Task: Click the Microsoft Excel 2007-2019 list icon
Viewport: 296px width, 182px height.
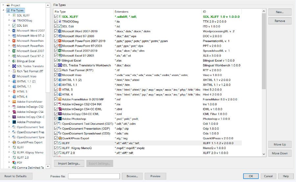Action: tap(60, 51)
